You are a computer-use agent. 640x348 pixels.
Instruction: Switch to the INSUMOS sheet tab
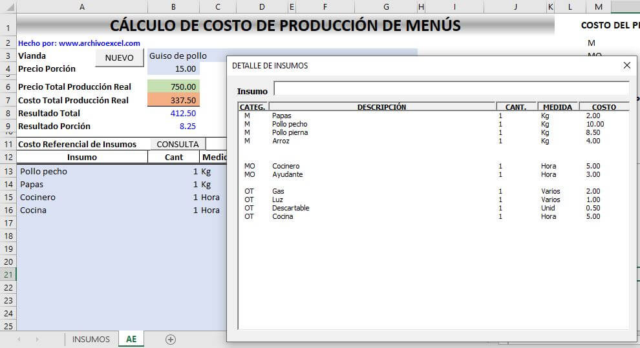tap(91, 339)
